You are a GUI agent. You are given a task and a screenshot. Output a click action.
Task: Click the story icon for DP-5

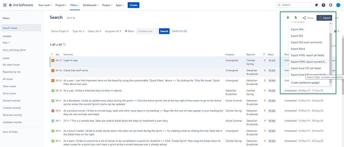[x=53, y=141]
